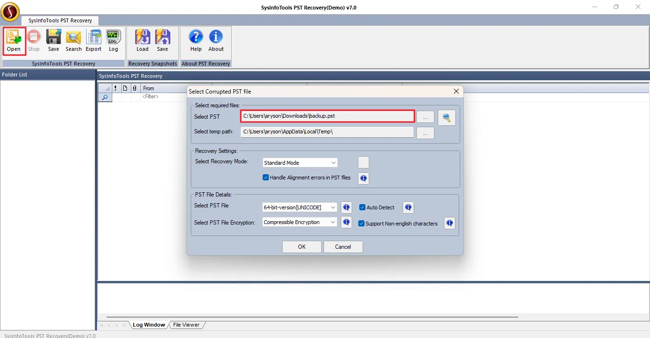Click the Open toolbar icon
650x338 pixels.
click(14, 41)
